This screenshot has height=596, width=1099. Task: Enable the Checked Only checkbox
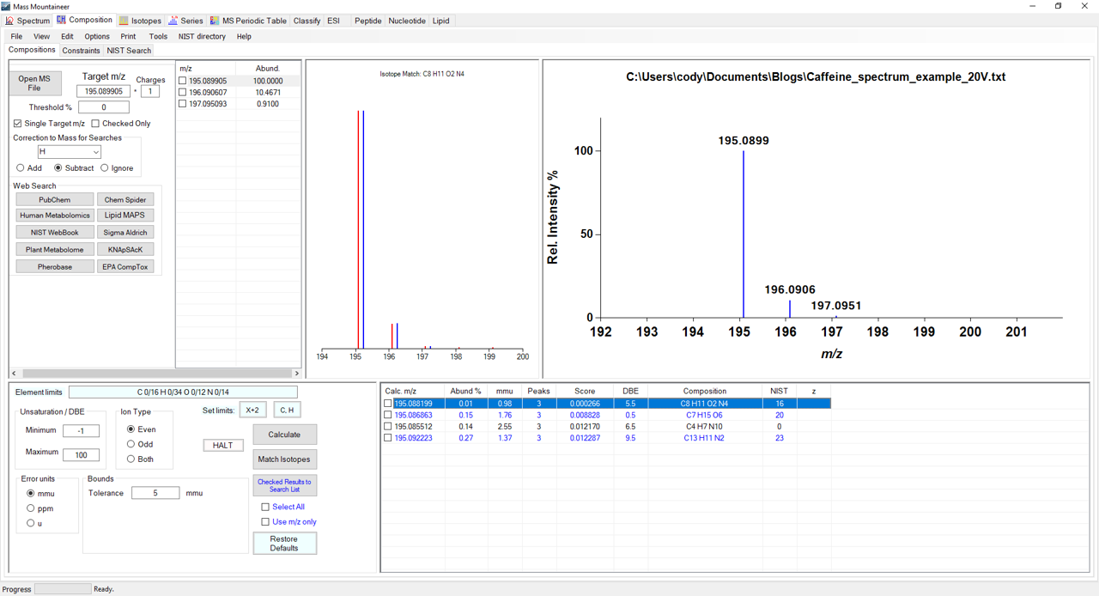[x=95, y=124]
